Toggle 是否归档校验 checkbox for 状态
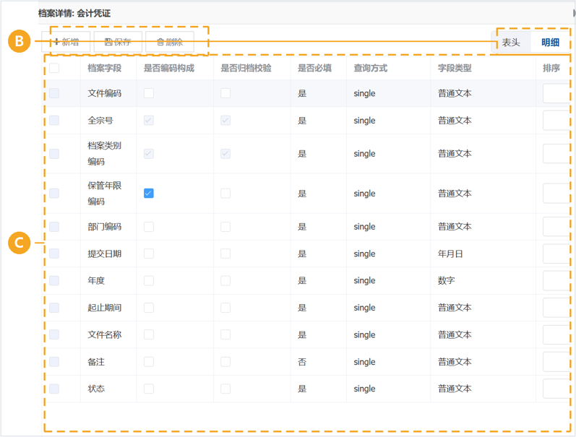The width and height of the screenshot is (576, 437). (x=225, y=389)
